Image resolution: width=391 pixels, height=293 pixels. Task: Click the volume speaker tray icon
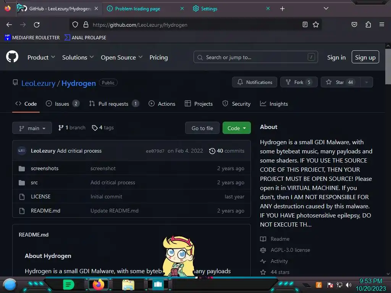348,285
